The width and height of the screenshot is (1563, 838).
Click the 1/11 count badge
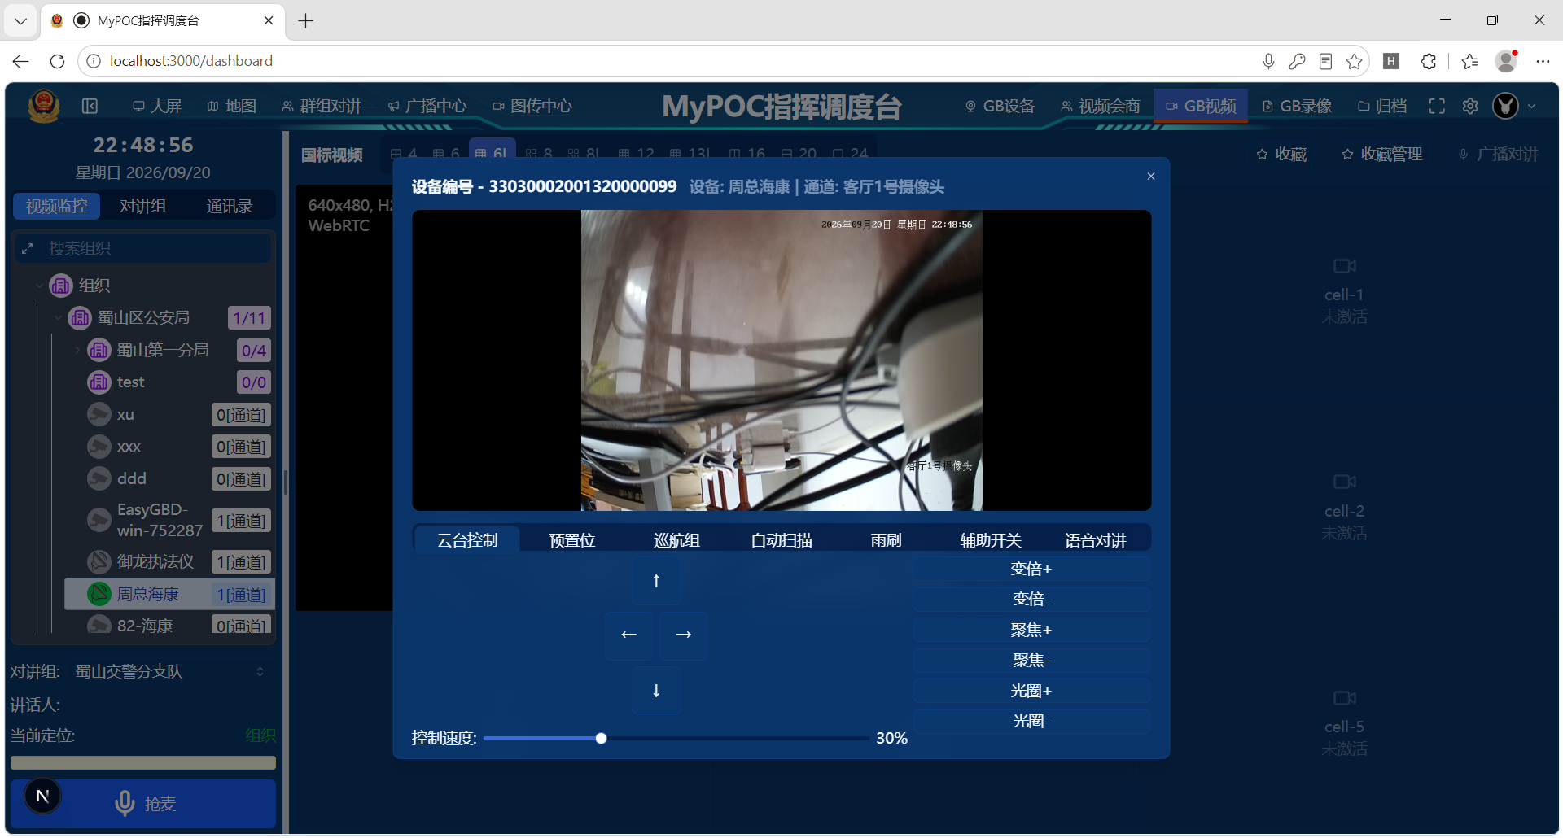tap(249, 318)
